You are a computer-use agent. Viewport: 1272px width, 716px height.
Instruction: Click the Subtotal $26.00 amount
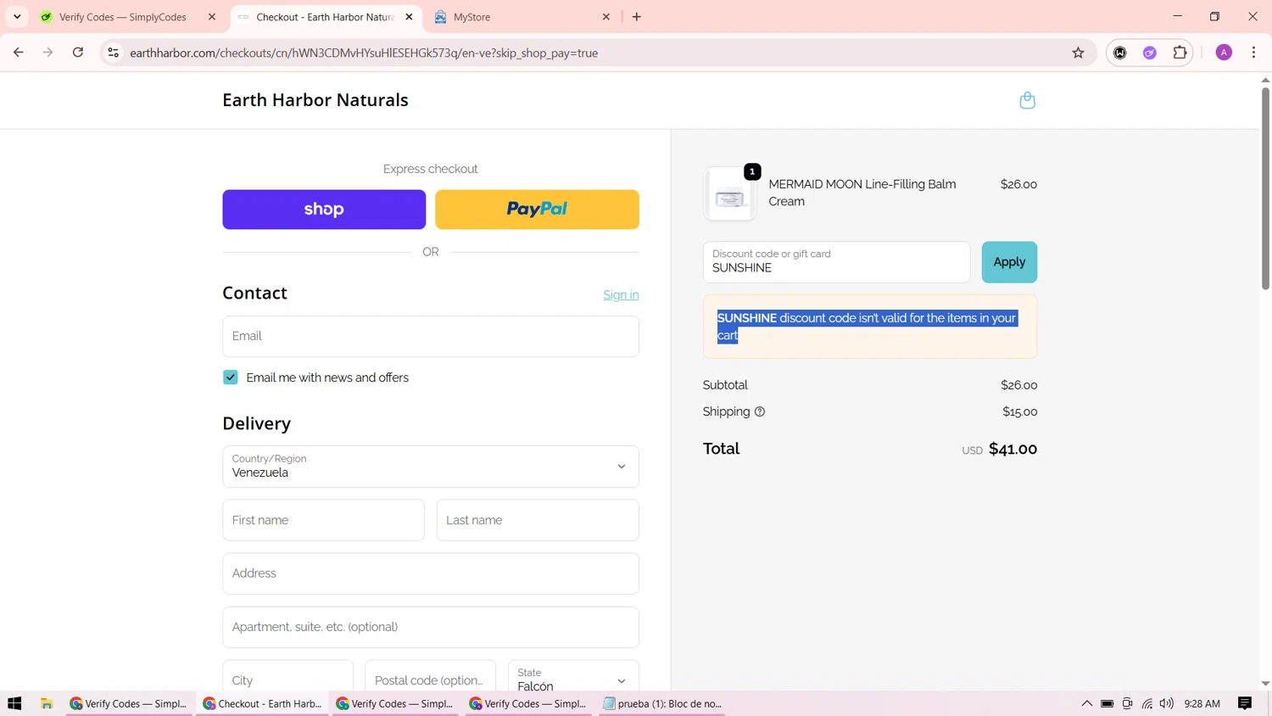(1018, 385)
